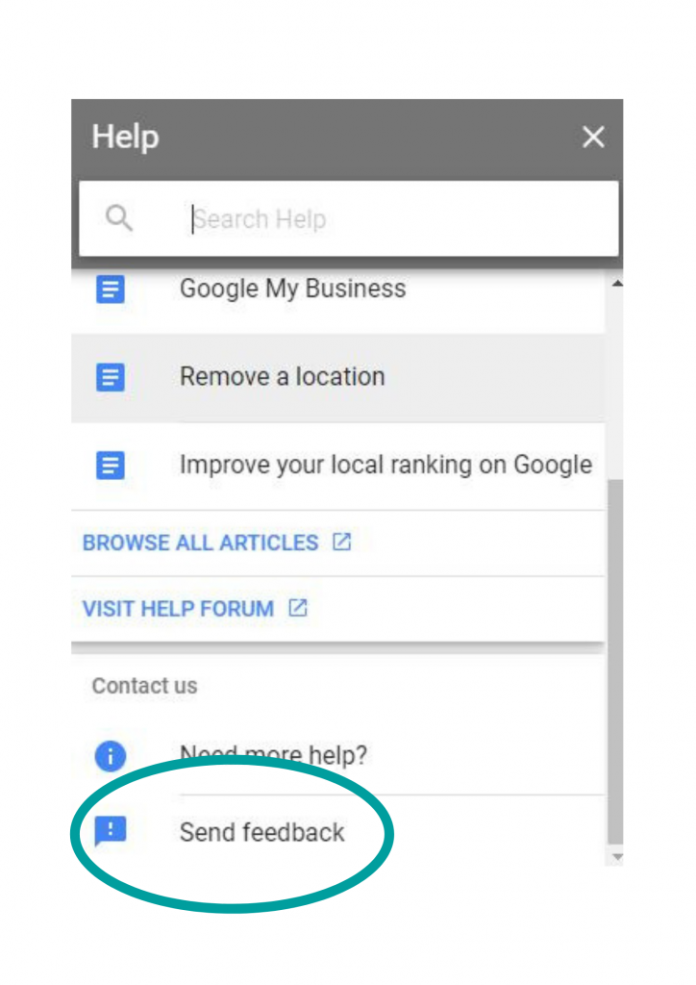Image resolution: width=696 pixels, height=985 pixels.
Task: Select Need more help? option
Action: [x=337, y=755]
